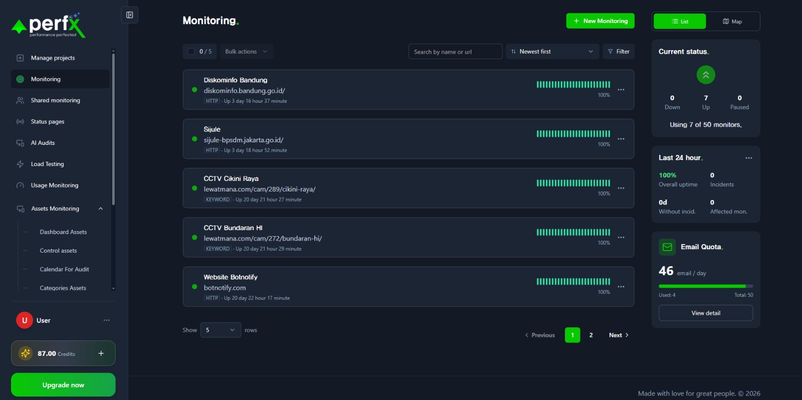Open Last 24 hour ellipsis menu

coord(749,158)
